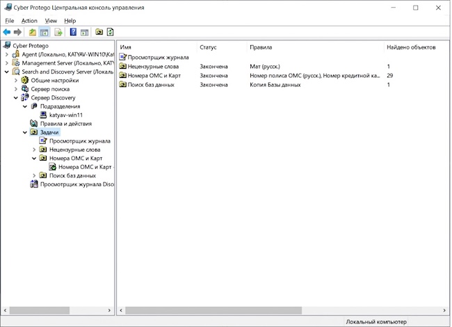The width and height of the screenshot is (452, 327).
Task: Expand Нецензурные слова node in tree
Action: click(x=34, y=150)
